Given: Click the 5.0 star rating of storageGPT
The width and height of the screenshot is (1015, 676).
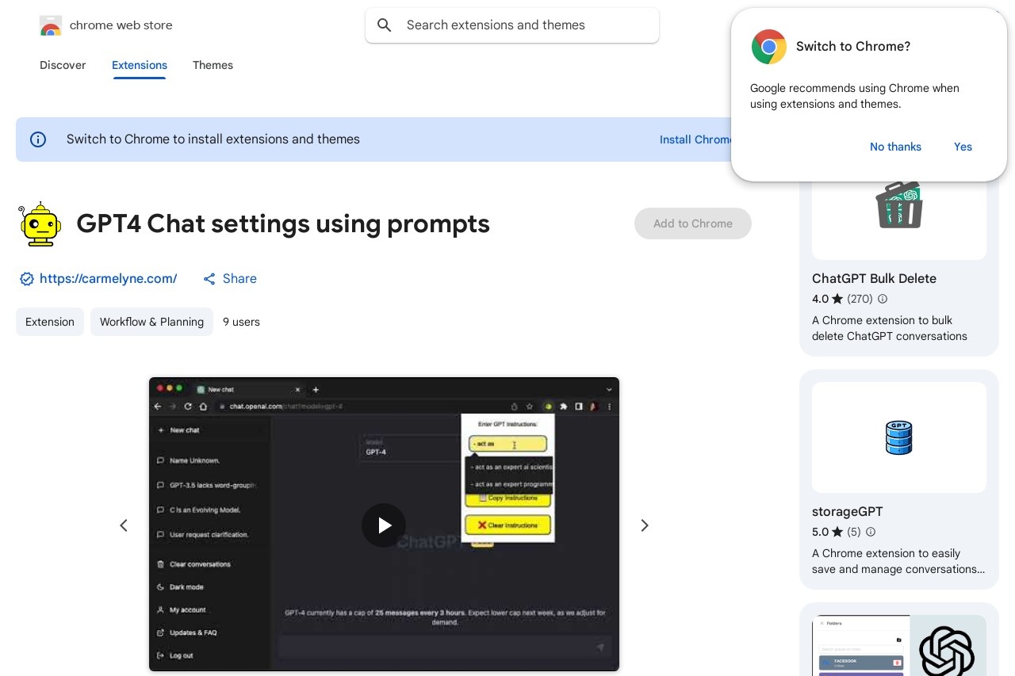Looking at the screenshot, I should pyautogui.click(x=827, y=533).
